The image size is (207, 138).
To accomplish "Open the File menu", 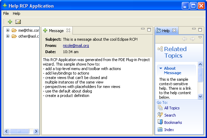I will pyautogui.click(x=6, y=13).
